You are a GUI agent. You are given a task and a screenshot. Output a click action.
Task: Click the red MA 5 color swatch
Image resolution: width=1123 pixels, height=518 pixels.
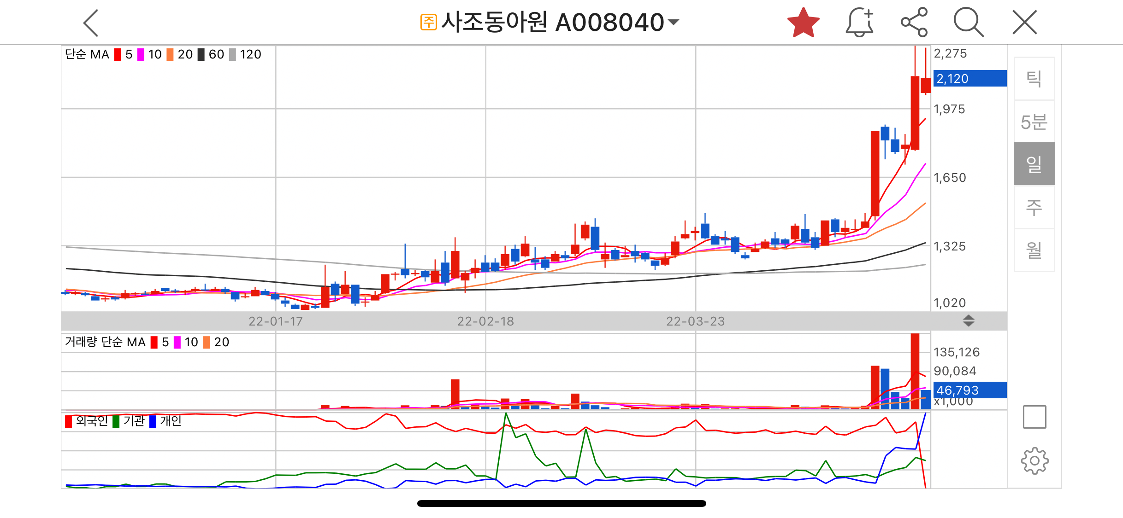[x=118, y=55]
